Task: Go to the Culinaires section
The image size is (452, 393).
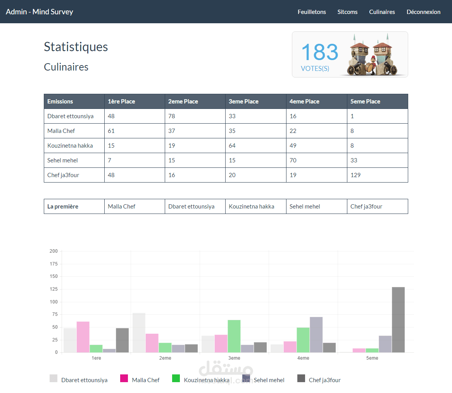Action: pyautogui.click(x=382, y=12)
